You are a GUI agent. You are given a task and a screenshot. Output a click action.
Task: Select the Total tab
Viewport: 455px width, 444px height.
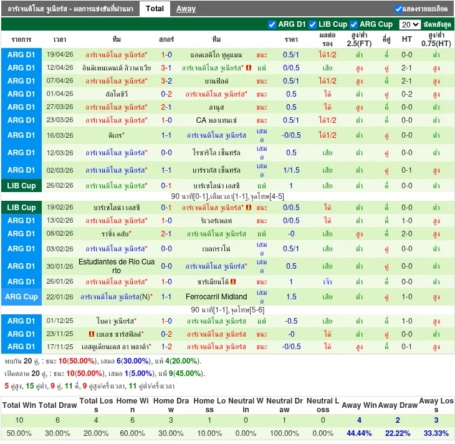(155, 9)
